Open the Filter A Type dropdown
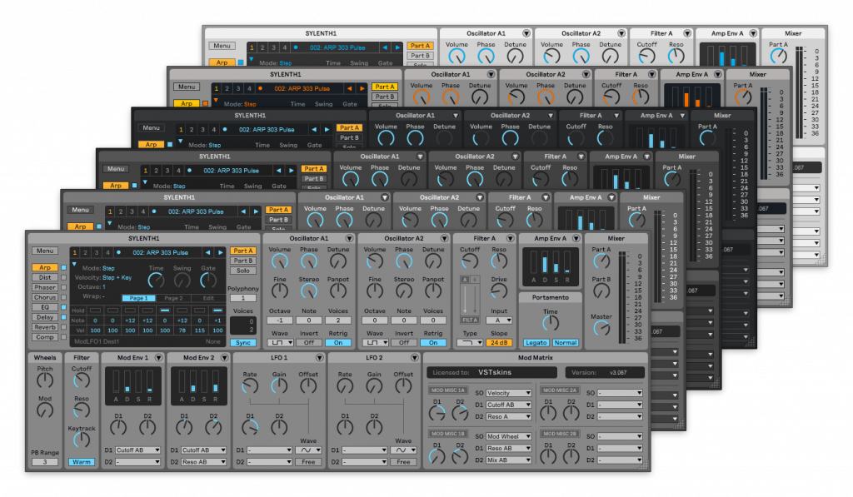Image resolution: width=853 pixels, height=497 pixels. click(471, 342)
